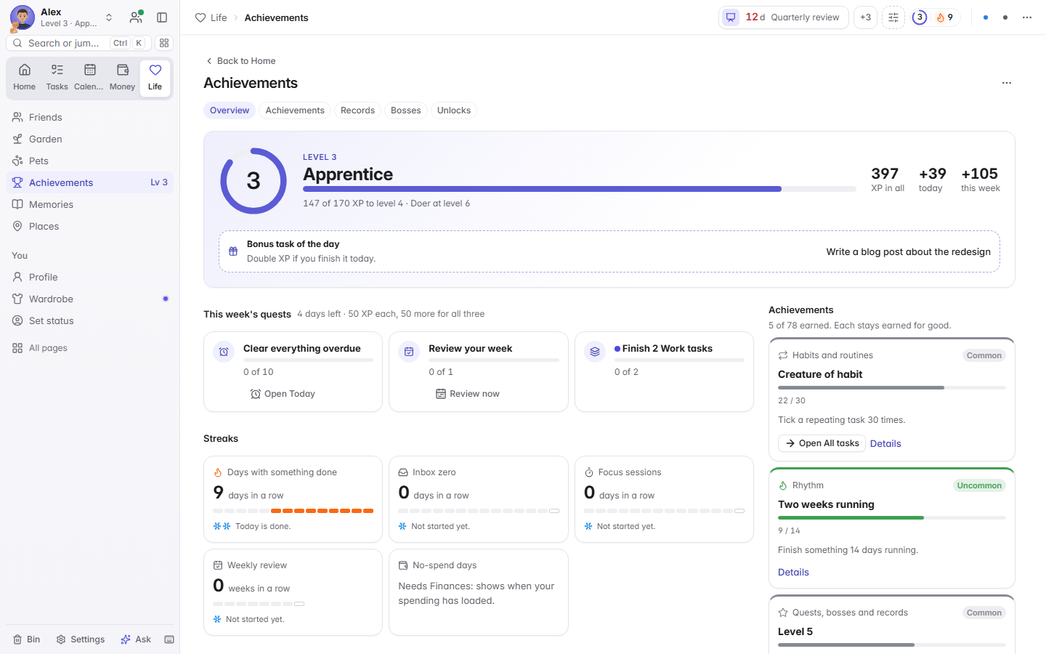Open All pages in sidebar
Image resolution: width=1046 pixels, height=654 pixels.
coord(90,348)
